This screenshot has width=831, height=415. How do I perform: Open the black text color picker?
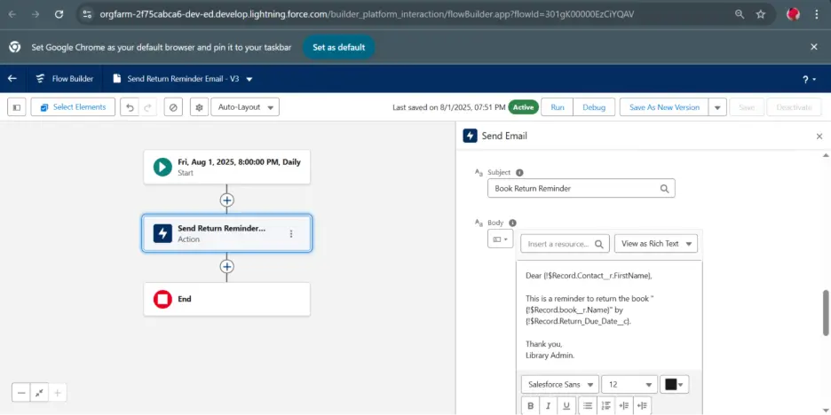click(675, 384)
